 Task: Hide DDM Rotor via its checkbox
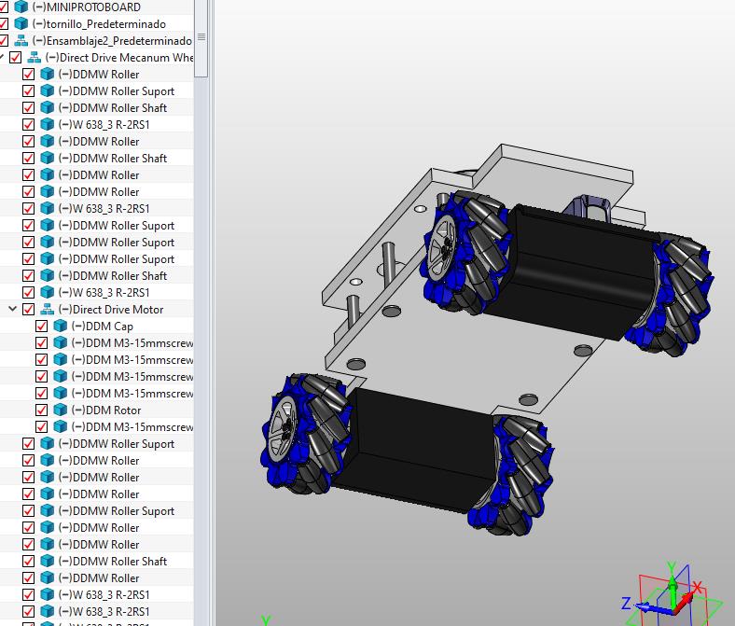click(42, 410)
